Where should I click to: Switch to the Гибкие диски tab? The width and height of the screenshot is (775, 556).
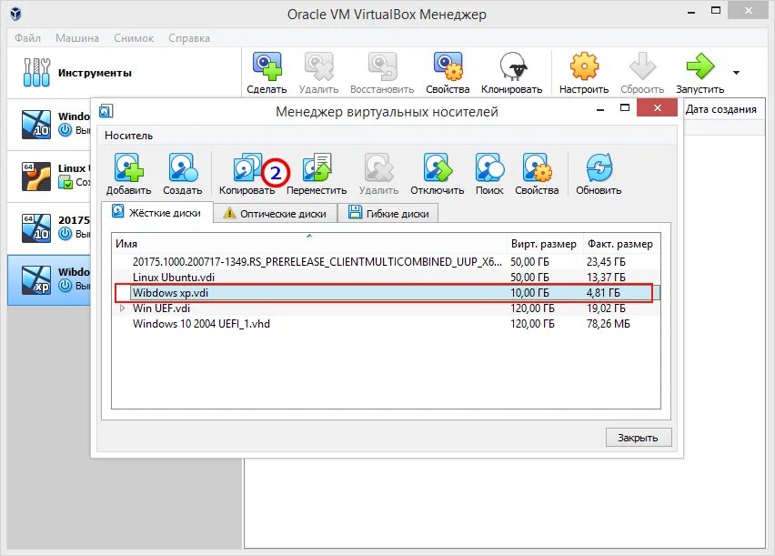tap(388, 213)
